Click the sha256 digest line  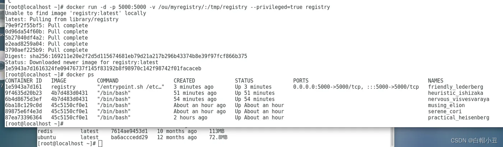click(x=126, y=56)
